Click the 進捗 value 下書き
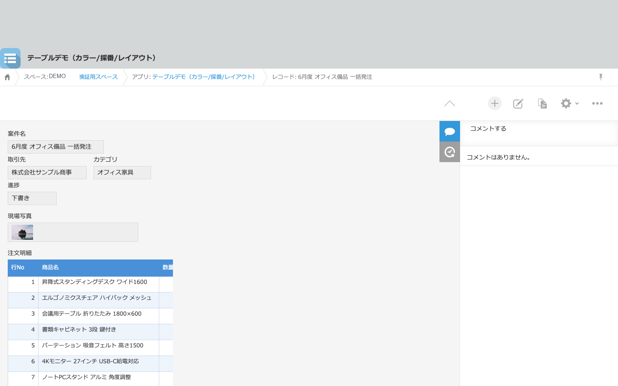This screenshot has height=386, width=618. [x=32, y=198]
